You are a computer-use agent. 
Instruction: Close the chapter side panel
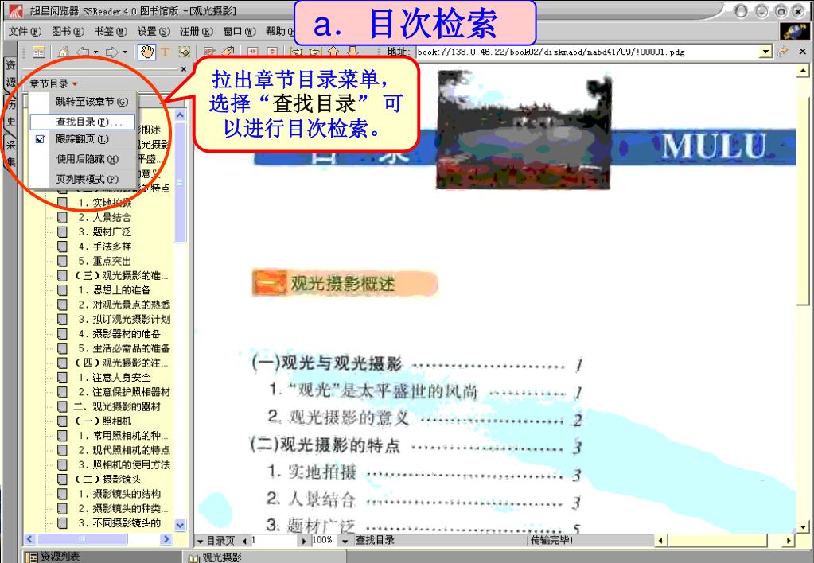[x=184, y=69]
